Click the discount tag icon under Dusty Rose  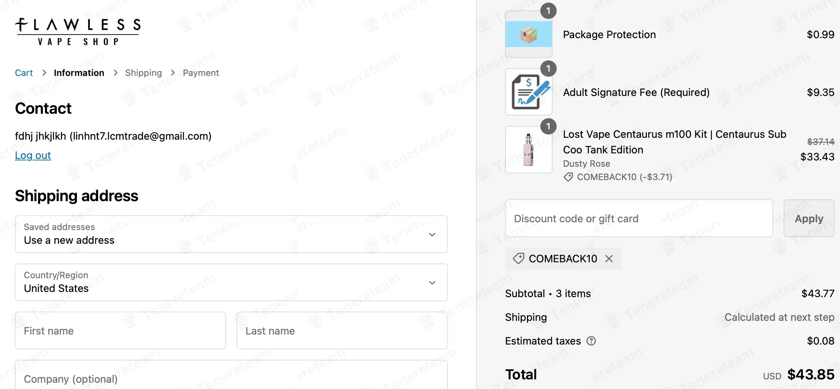(x=568, y=177)
